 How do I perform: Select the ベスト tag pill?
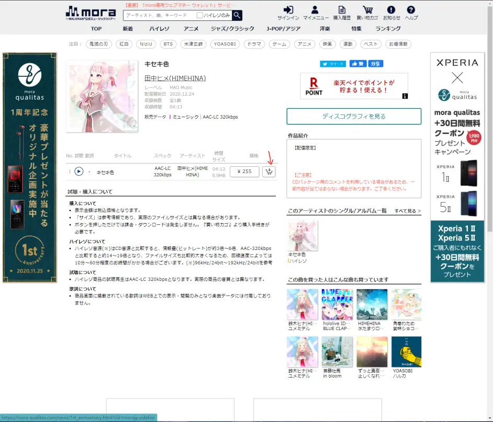tap(371, 44)
